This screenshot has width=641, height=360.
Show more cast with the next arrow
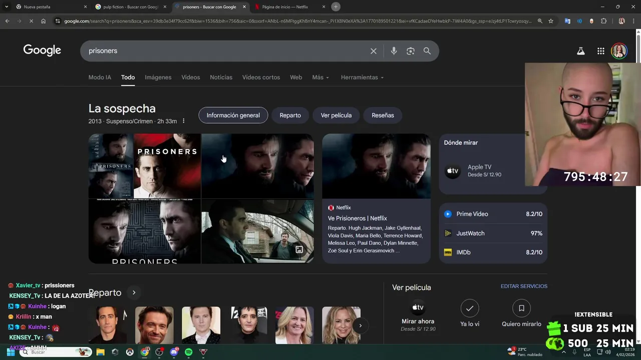pos(360,325)
